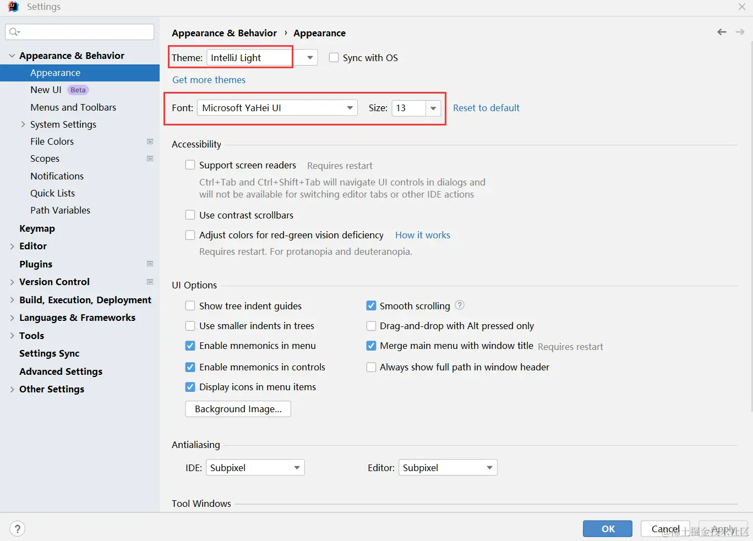Open the font Size dropdown
This screenshot has height=541, width=753.
(x=433, y=108)
